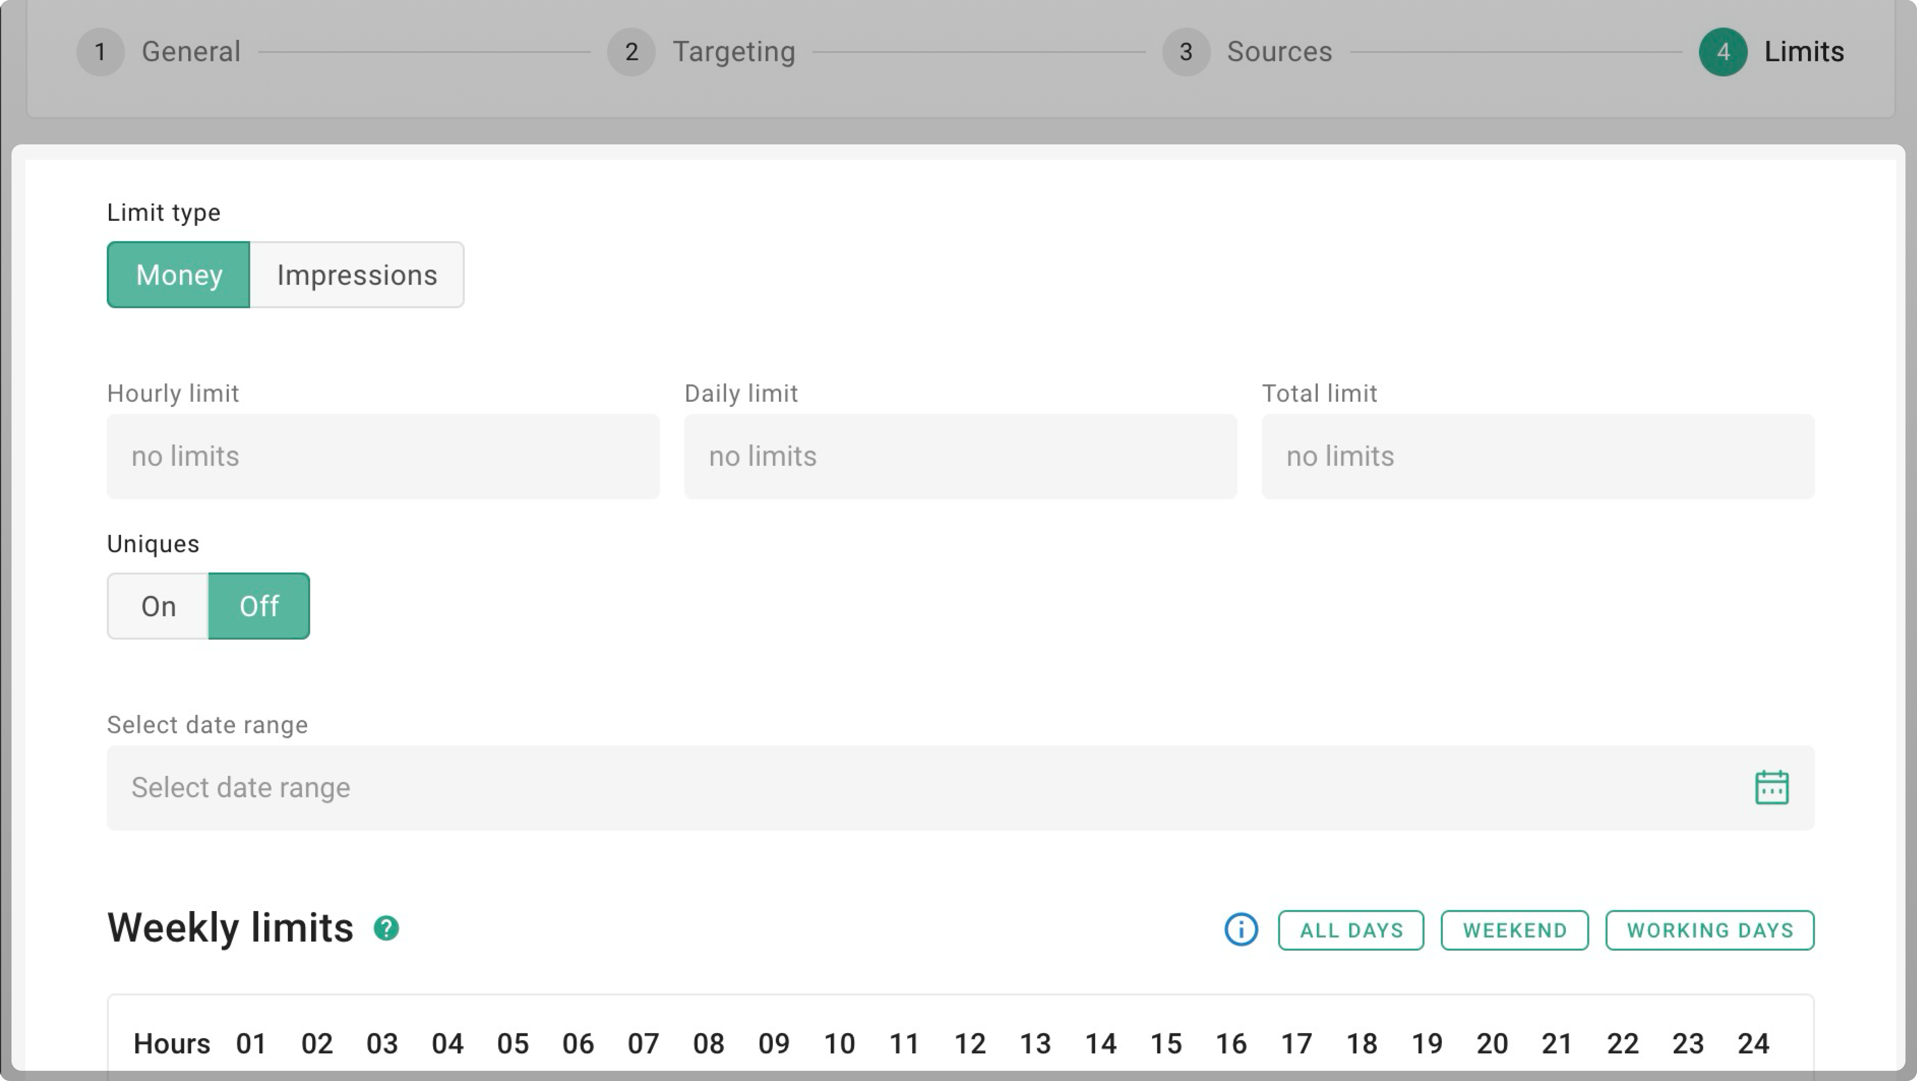This screenshot has height=1081, width=1917.
Task: Go to the Sources step
Action: tap(1279, 52)
